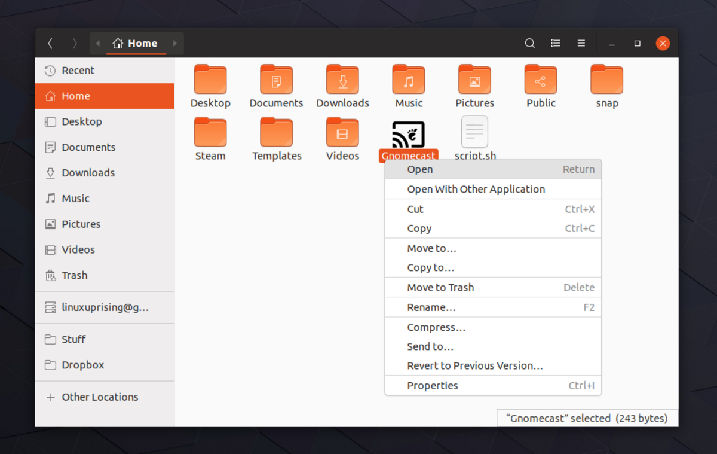This screenshot has height=454, width=717.
Task: Open the Downloads folder icon
Action: [x=342, y=80]
